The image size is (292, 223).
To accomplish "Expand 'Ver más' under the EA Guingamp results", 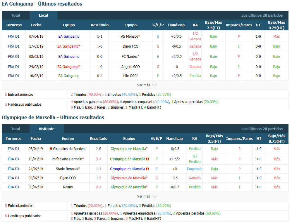I will click(x=147, y=85).
